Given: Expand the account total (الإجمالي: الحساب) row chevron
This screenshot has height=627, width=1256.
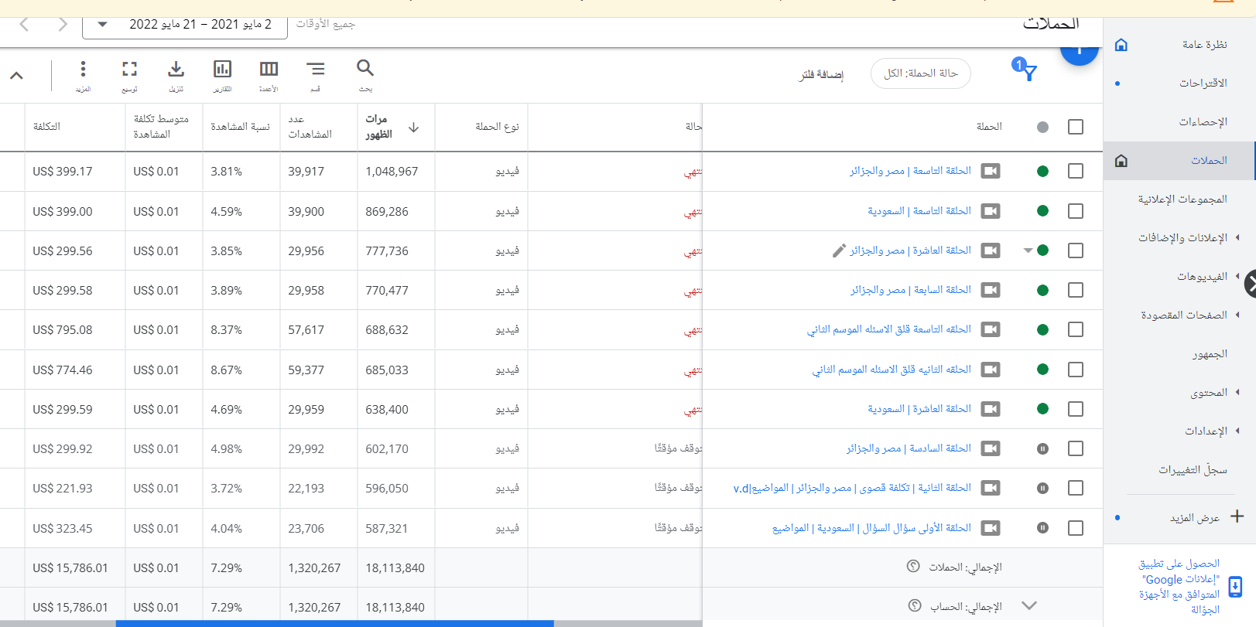Looking at the screenshot, I should (1028, 606).
